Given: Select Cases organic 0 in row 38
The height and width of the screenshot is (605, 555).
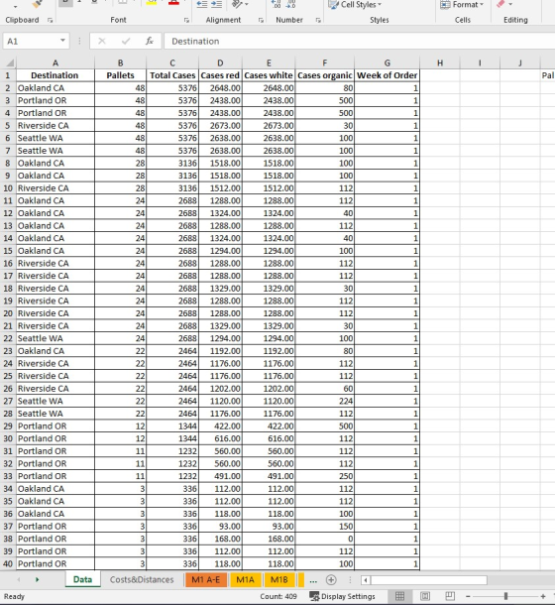Looking at the screenshot, I should (x=325, y=539).
